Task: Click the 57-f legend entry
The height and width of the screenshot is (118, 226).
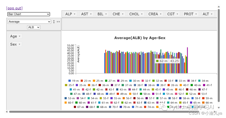Action: [150, 98]
